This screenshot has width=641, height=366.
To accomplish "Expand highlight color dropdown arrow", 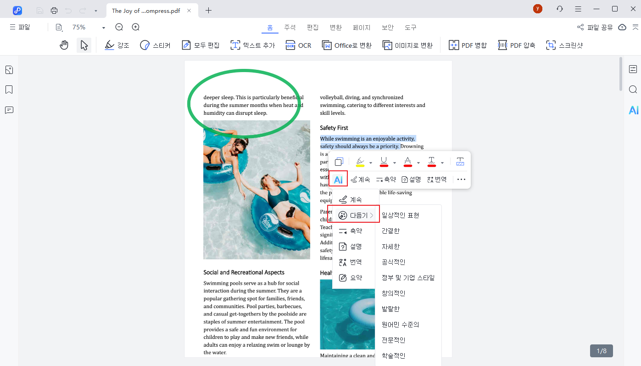I will pyautogui.click(x=371, y=163).
